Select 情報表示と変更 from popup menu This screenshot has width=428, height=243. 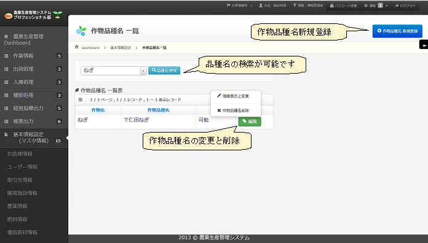(236, 96)
